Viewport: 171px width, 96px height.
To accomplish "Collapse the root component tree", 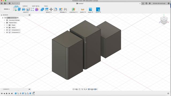I will (x=3, y=18).
